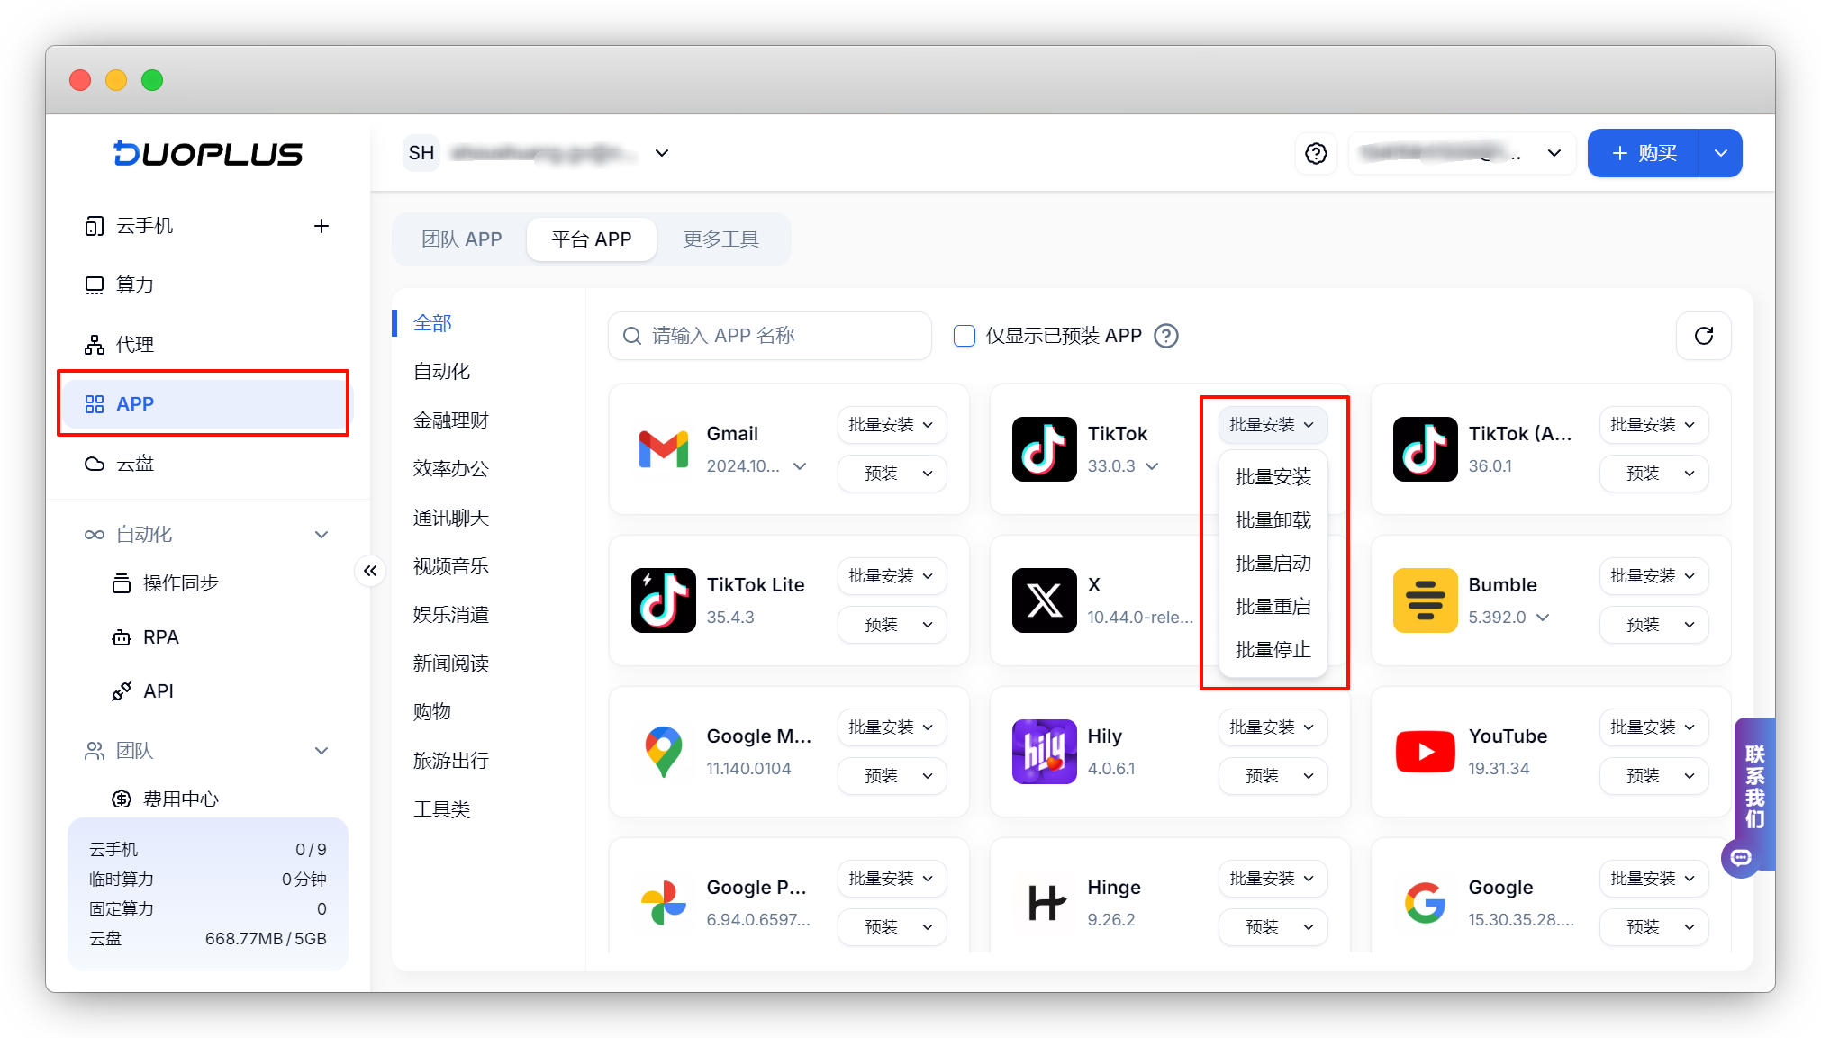
Task: Click Google 批量安装 button
Action: [1653, 879]
